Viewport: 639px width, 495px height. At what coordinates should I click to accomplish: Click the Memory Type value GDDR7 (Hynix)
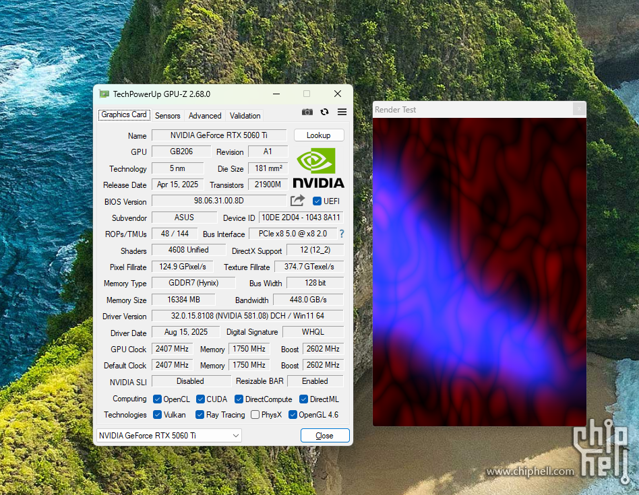(193, 283)
